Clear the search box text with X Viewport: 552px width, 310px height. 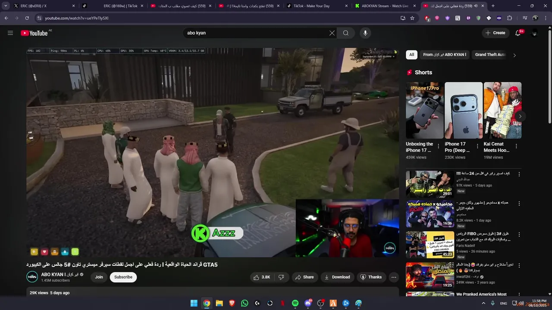tap(332, 33)
